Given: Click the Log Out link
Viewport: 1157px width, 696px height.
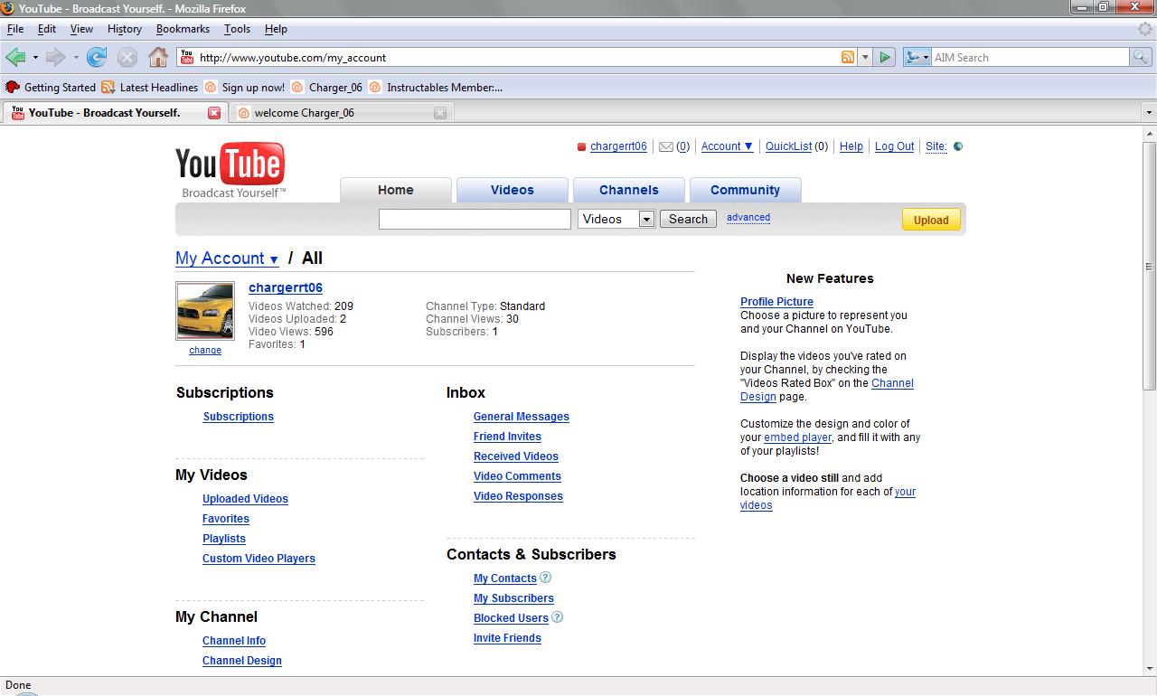Looking at the screenshot, I should click(894, 146).
